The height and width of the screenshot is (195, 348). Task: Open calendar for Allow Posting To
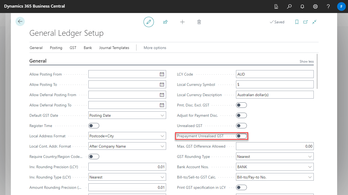point(162,84)
